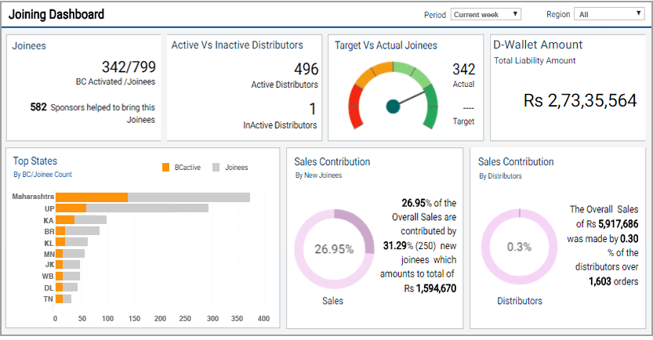Click the JK state label

(49, 265)
